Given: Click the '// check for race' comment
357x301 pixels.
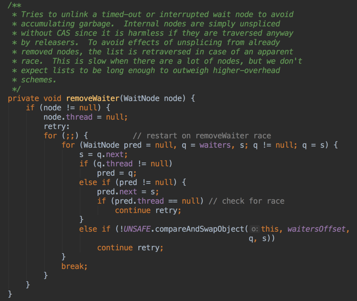Looking at the screenshot, I should click(x=246, y=201).
